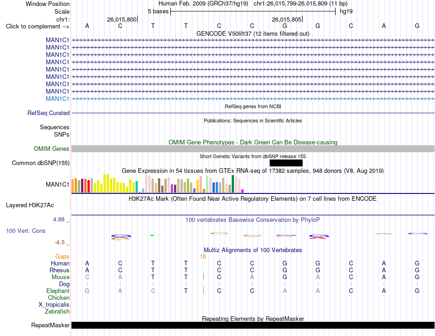Click the Mouse alignment row label

[60, 277]
